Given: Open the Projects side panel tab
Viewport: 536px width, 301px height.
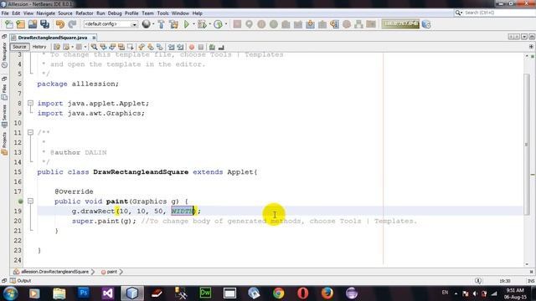Looking at the screenshot, I should [4, 143].
